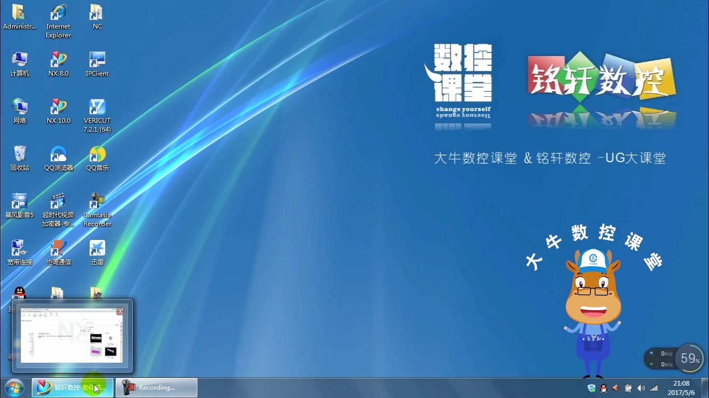Open 协同通信 from the desktop
This screenshot has width=709, height=398.
tap(58, 248)
